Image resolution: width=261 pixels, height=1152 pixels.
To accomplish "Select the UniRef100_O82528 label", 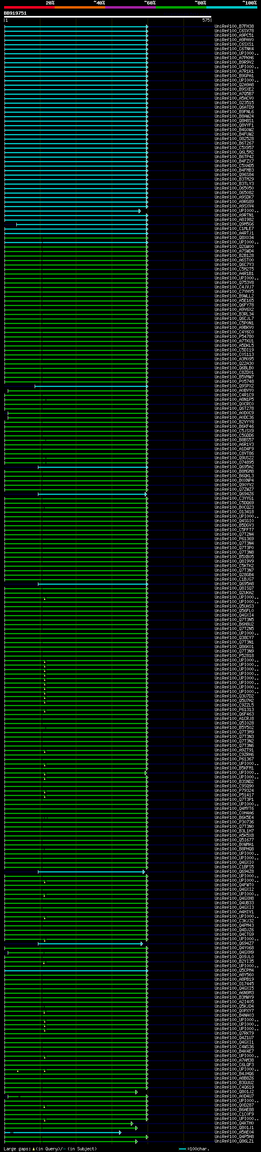I will point(234,139).
